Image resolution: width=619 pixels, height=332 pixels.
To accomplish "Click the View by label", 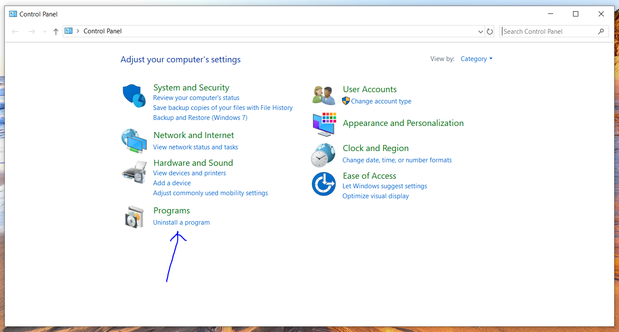I will tap(442, 59).
